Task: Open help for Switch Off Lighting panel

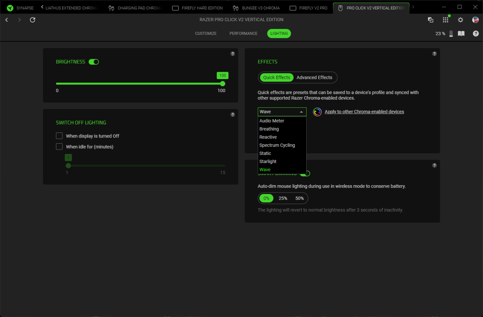Action: [x=233, y=115]
